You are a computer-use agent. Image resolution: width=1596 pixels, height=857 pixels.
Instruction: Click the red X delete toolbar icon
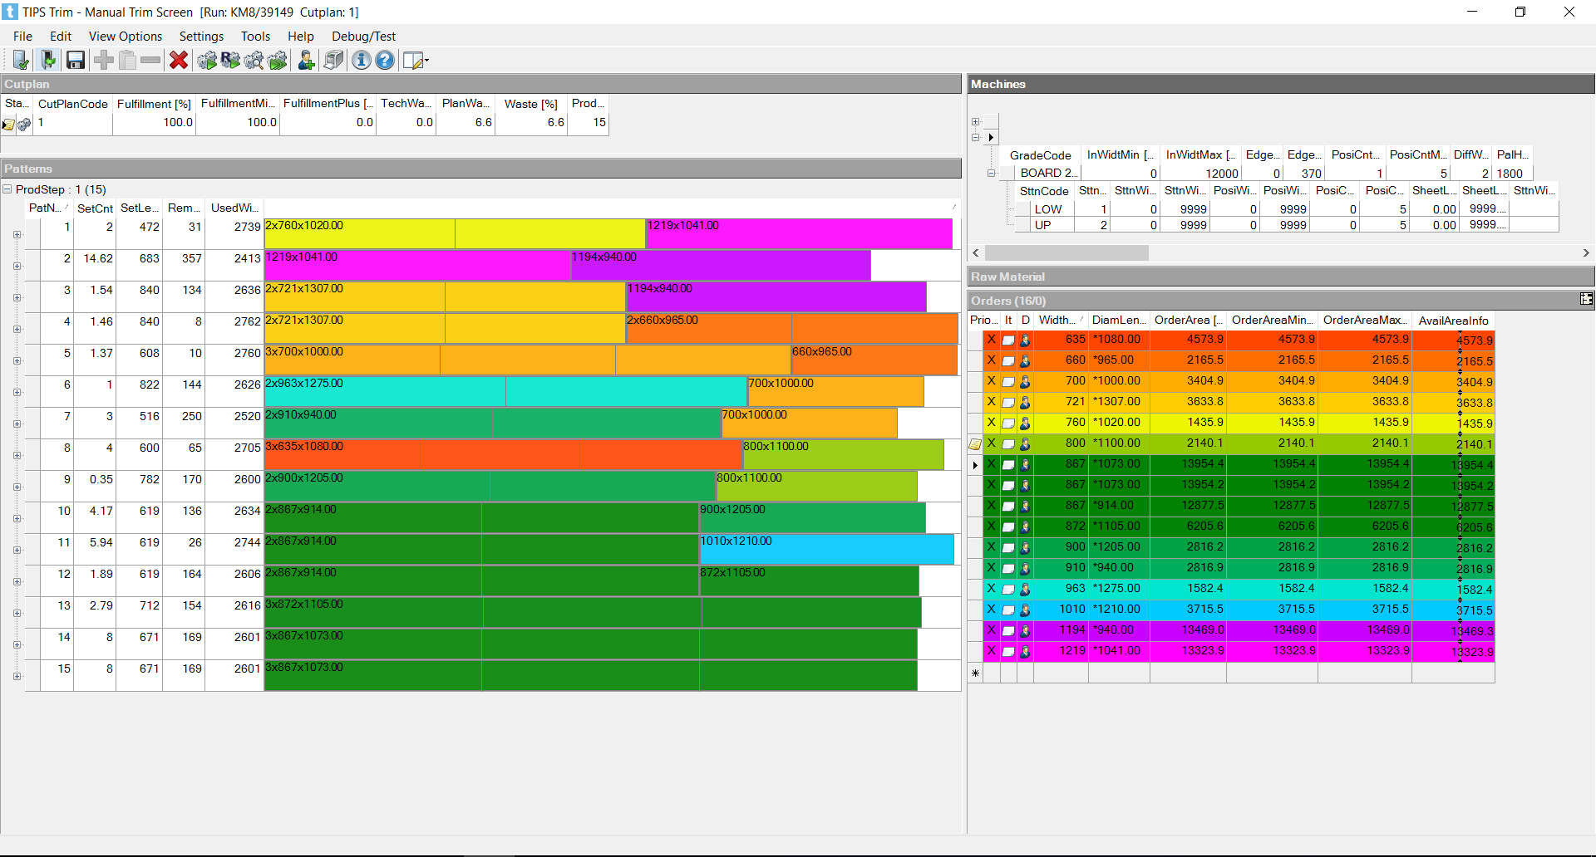pyautogui.click(x=178, y=60)
